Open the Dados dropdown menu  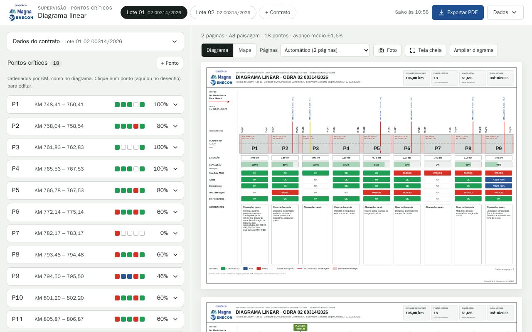[x=505, y=12]
